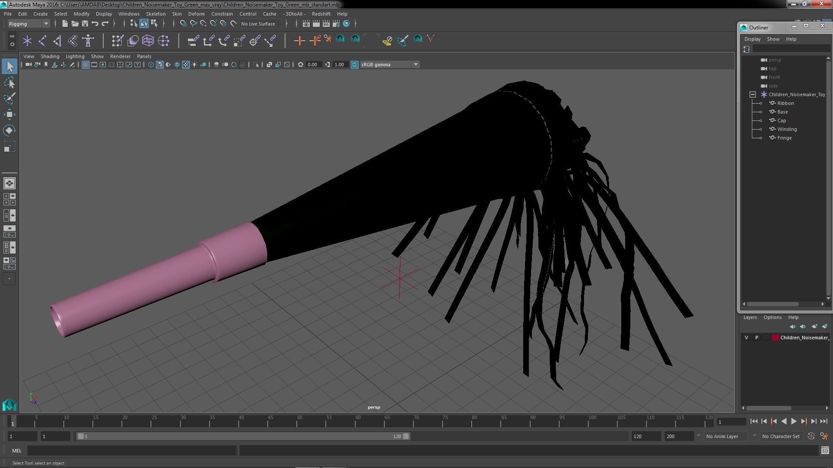Viewport: 833px width, 468px height.
Task: Select the Fringe node in Outliner
Action: [x=784, y=138]
